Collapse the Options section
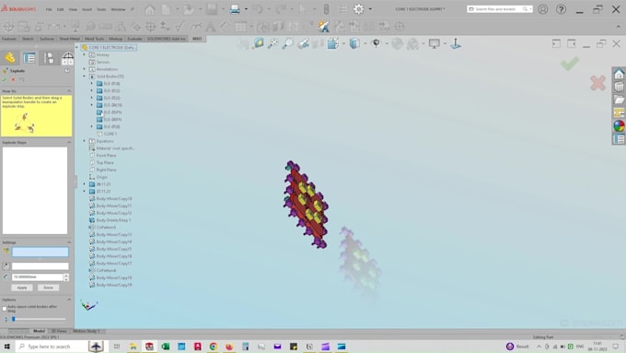Viewport: 626px width, 353px height. tap(69, 300)
